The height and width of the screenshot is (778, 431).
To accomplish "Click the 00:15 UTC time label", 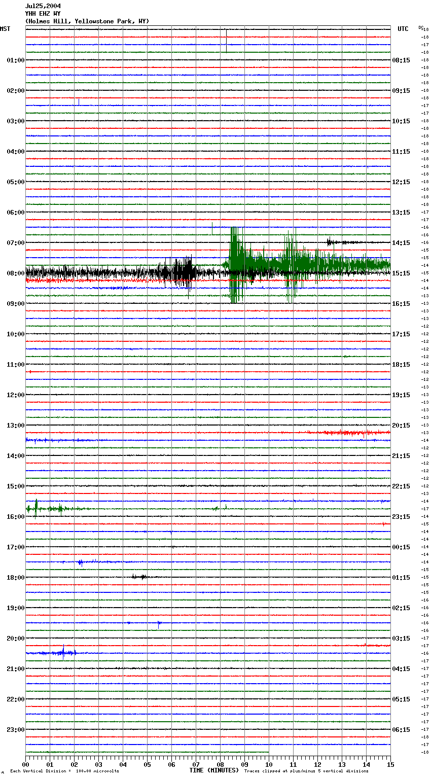I will point(401,547).
